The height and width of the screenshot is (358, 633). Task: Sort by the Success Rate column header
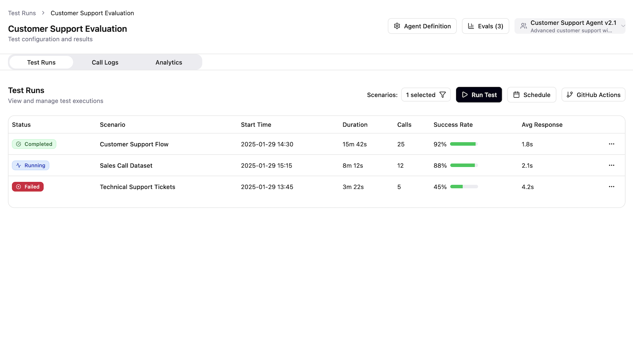[x=453, y=125]
